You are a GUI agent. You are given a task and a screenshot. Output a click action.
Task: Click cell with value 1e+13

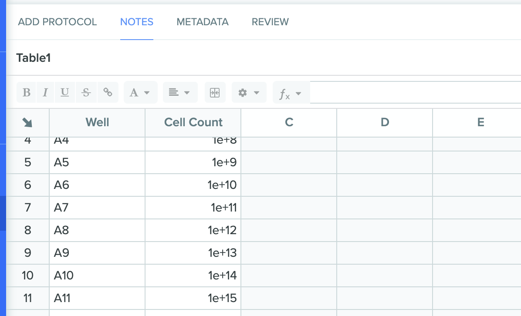click(x=193, y=253)
